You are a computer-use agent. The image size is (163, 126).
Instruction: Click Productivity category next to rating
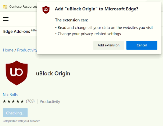point(50,102)
